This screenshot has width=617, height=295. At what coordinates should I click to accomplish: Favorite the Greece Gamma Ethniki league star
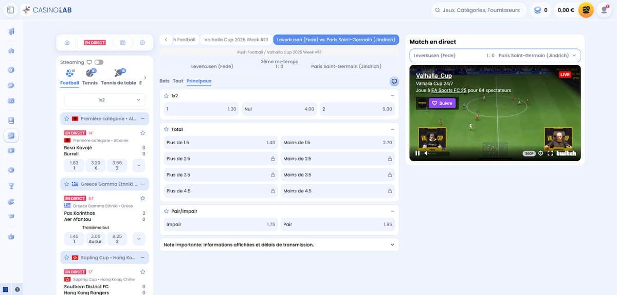67,184
